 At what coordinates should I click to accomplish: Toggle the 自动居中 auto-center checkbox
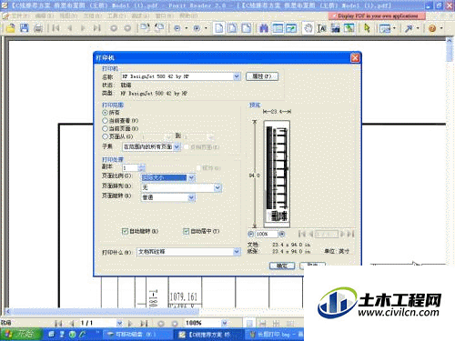point(186,231)
